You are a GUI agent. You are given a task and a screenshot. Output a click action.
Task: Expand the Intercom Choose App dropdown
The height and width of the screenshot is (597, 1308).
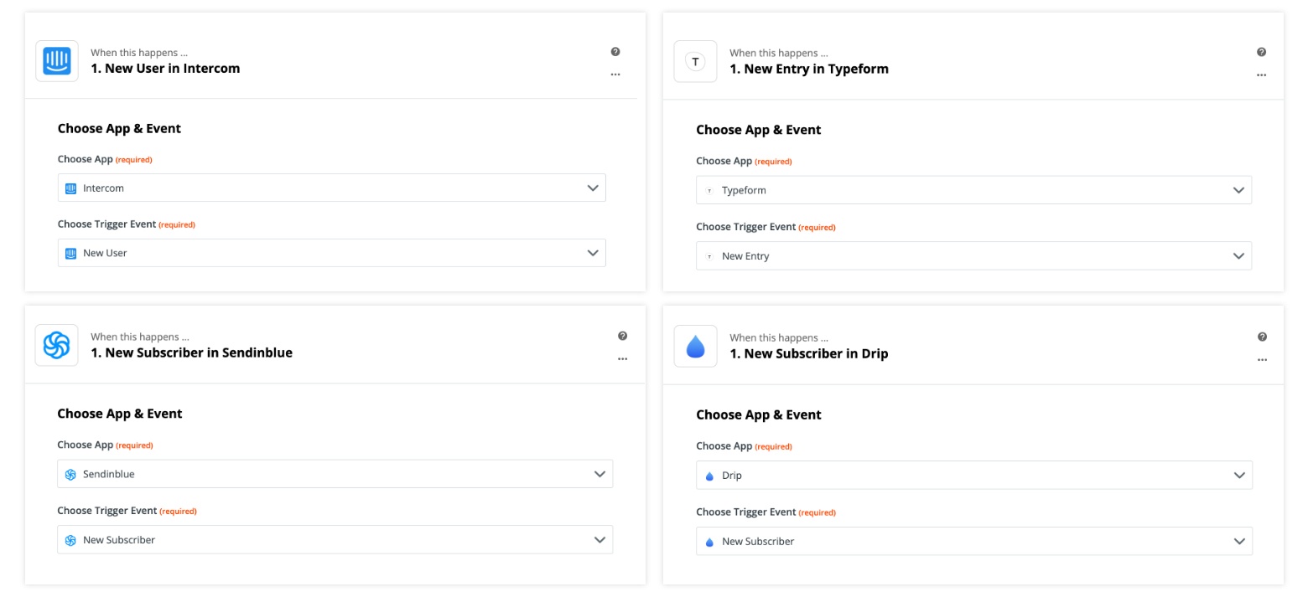click(331, 188)
